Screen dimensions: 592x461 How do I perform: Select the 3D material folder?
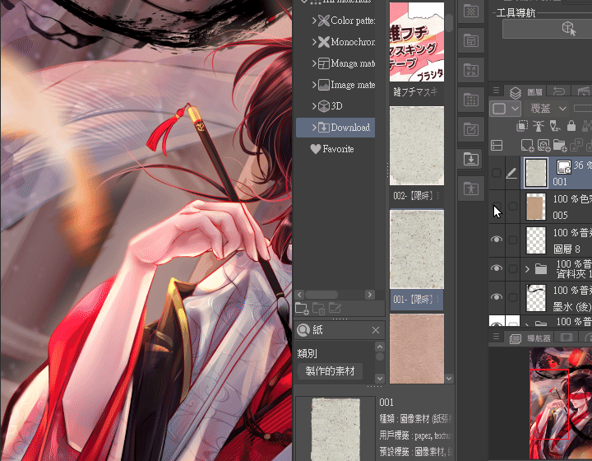(331, 106)
